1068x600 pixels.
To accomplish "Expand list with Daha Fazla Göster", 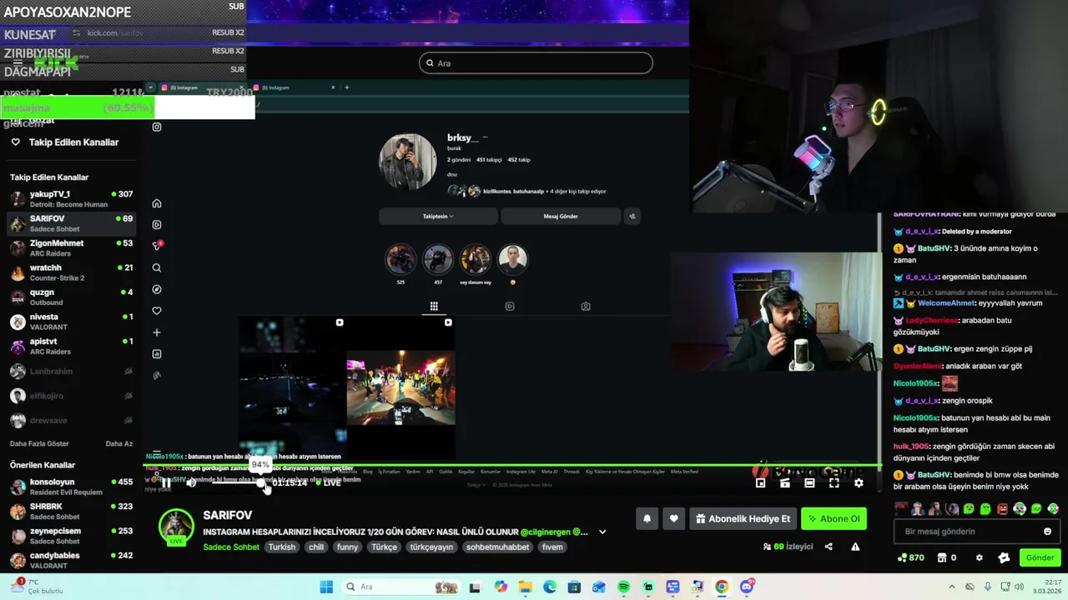I will pyautogui.click(x=39, y=443).
